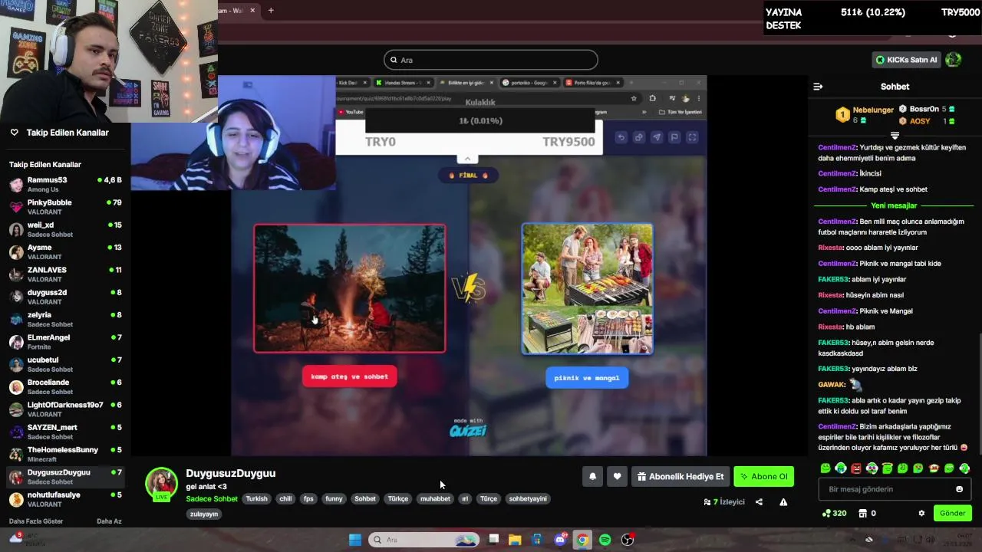Click Abonelik Hediye Et button
The image size is (982, 552).
680,477
